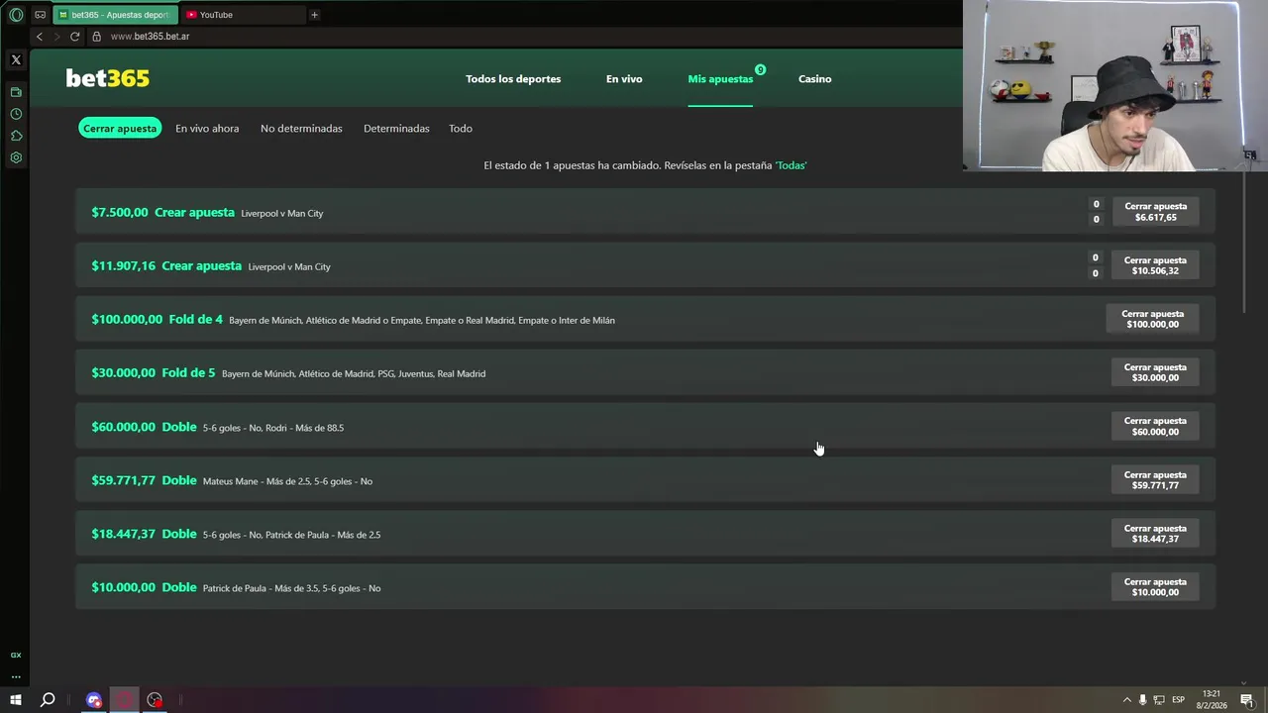Cash out the bet for $6.617,65
Screen dimensions: 1268x713
[x=1155, y=212]
